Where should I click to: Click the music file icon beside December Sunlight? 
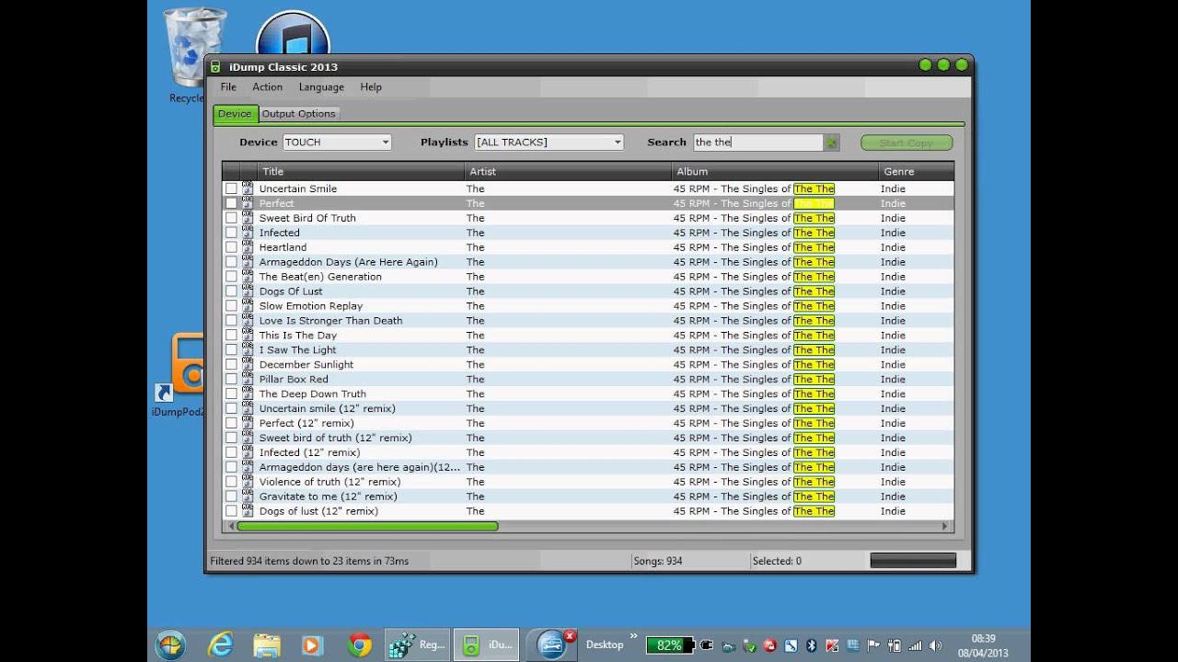pyautogui.click(x=248, y=364)
